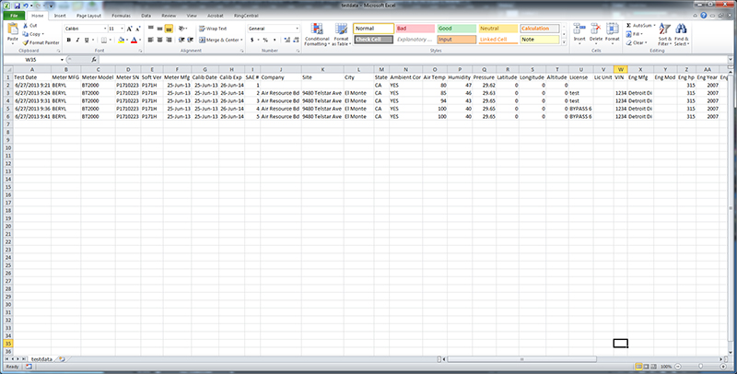Screen dimensions: 737x374
Task: Select the testdata sheet tab
Action: pyautogui.click(x=41, y=357)
